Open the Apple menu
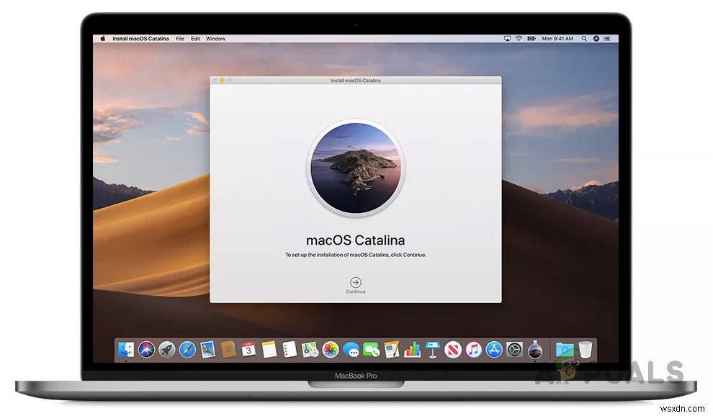 point(102,38)
